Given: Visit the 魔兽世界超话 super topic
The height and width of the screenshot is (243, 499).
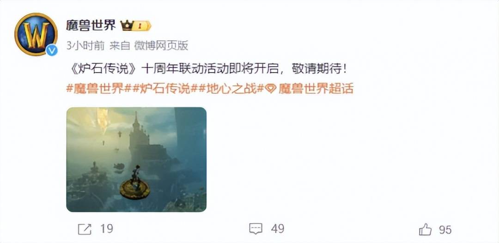Looking at the screenshot, I should (x=316, y=89).
